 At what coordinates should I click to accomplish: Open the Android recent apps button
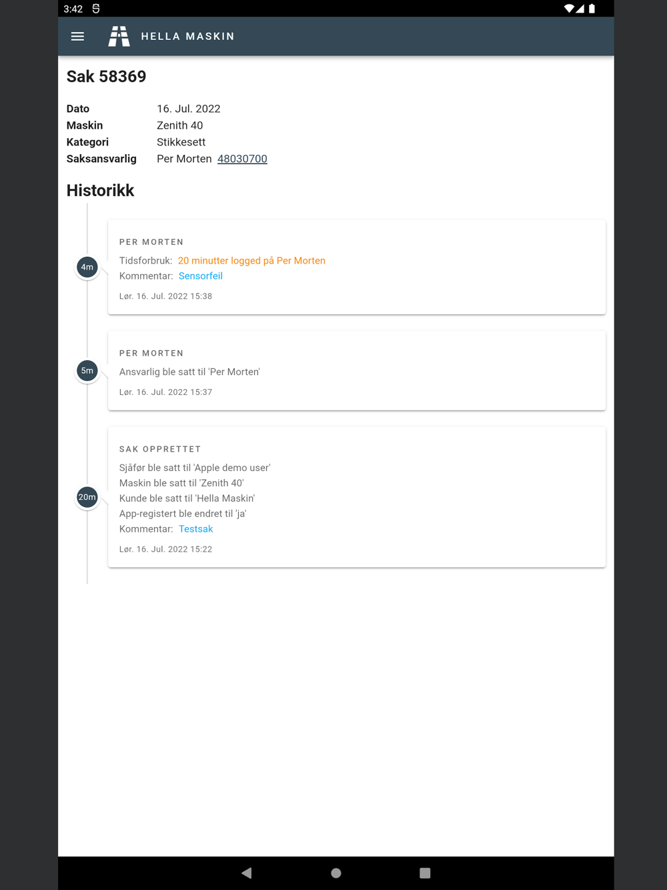coord(425,873)
